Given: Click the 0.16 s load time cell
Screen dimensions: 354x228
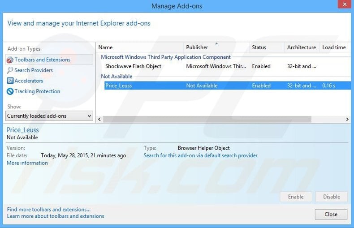Looking at the screenshot, I should pyautogui.click(x=329, y=86).
